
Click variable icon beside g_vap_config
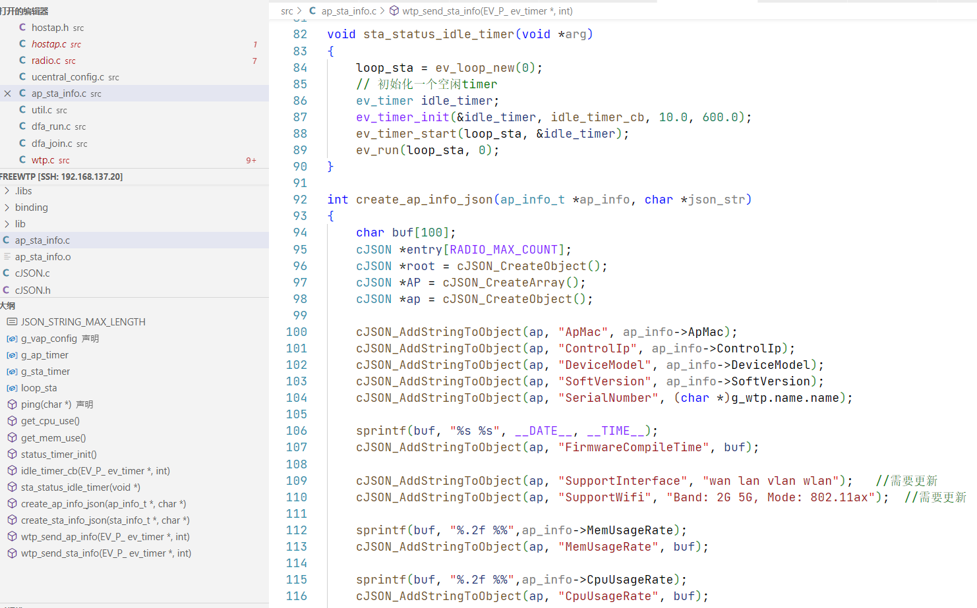(12, 339)
